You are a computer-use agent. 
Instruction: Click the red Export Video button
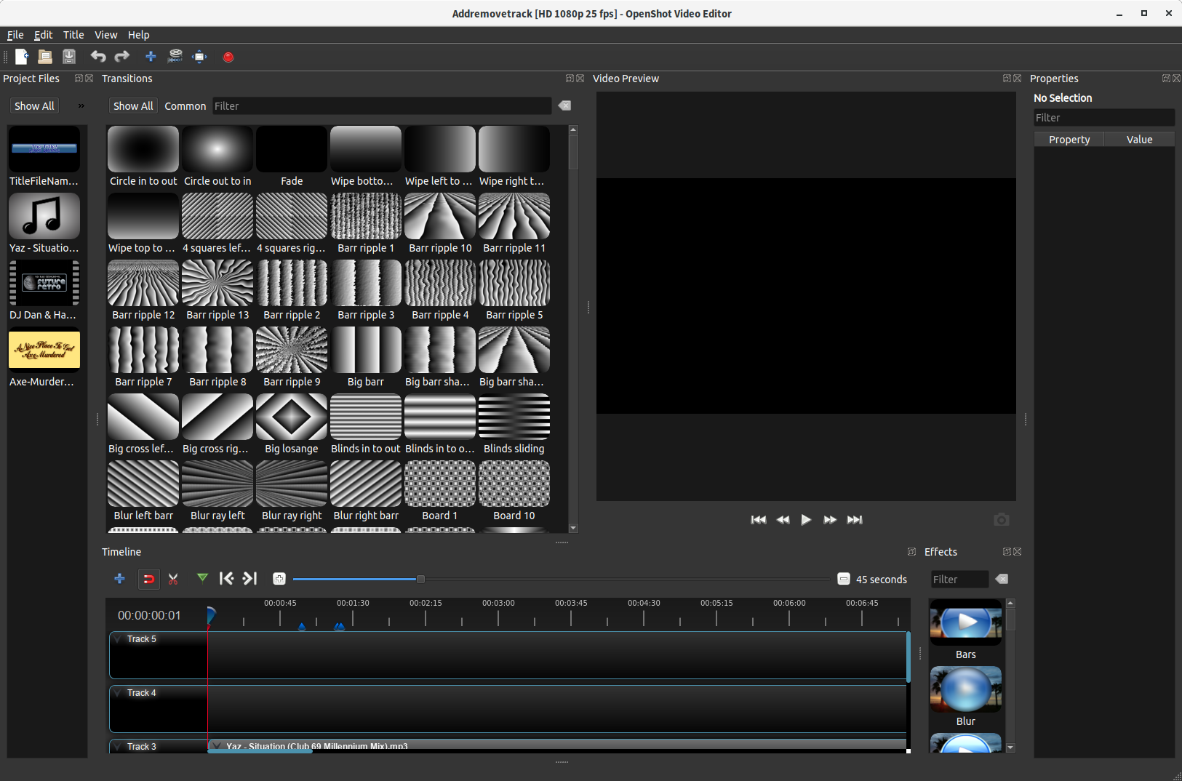pyautogui.click(x=228, y=57)
